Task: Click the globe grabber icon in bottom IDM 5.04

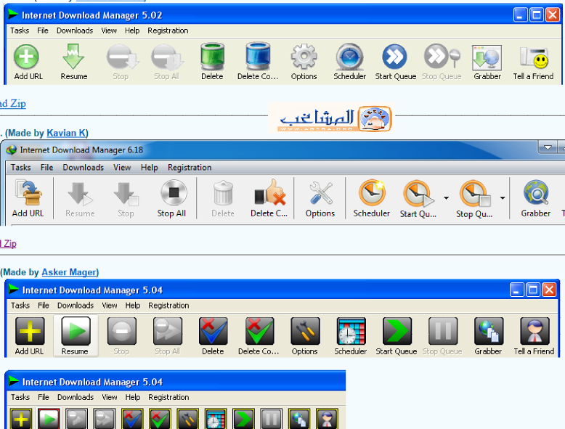Action: click(x=299, y=419)
